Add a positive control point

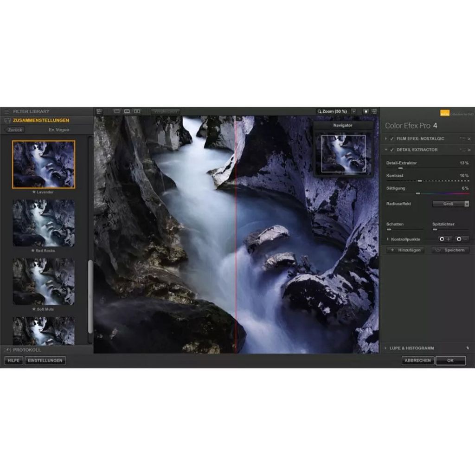tap(445, 239)
